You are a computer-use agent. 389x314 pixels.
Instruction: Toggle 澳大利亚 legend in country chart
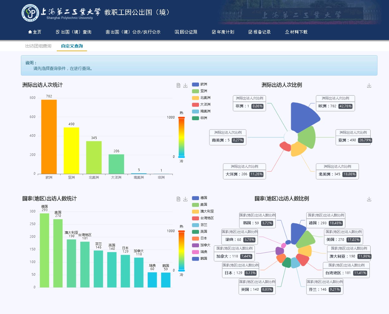(x=203, y=211)
